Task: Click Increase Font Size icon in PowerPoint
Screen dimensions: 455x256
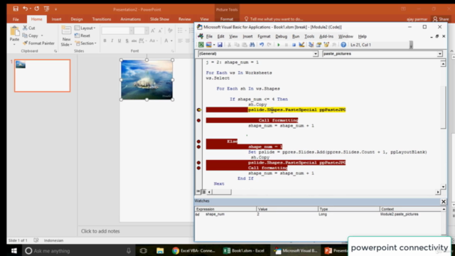Action: pyautogui.click(x=153, y=31)
